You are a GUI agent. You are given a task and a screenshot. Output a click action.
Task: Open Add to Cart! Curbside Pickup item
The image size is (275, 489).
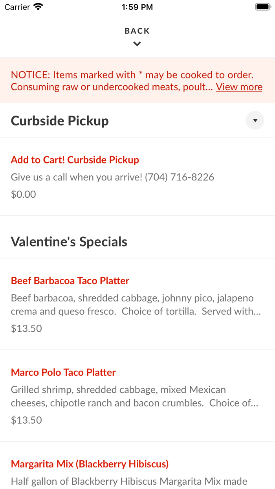click(x=75, y=160)
